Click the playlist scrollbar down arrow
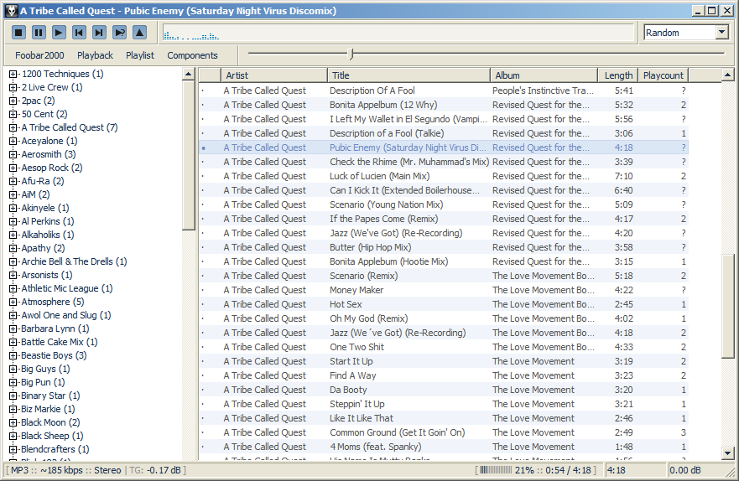The width and height of the screenshot is (739, 481). [x=727, y=453]
